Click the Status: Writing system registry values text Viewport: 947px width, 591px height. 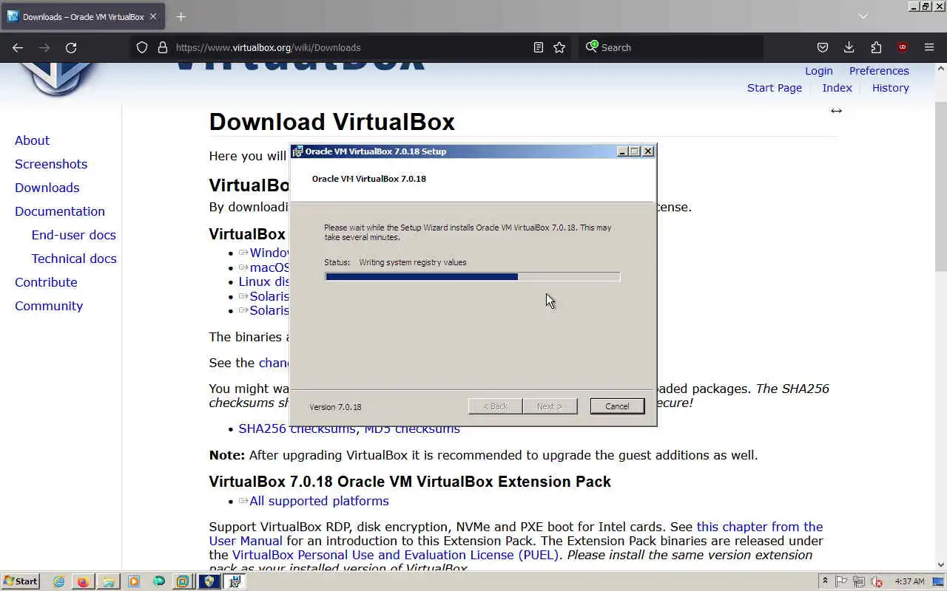click(x=395, y=262)
